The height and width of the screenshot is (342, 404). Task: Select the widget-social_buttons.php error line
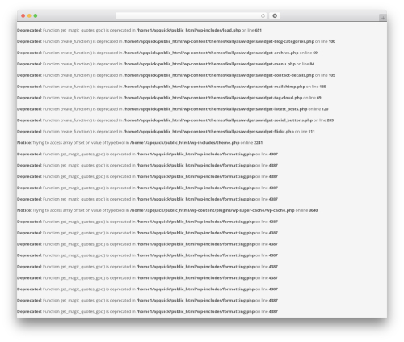point(175,120)
